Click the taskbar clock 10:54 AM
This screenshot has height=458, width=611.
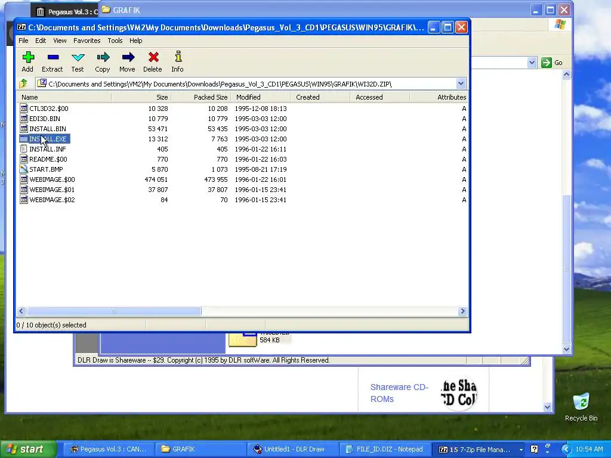pyautogui.click(x=589, y=450)
